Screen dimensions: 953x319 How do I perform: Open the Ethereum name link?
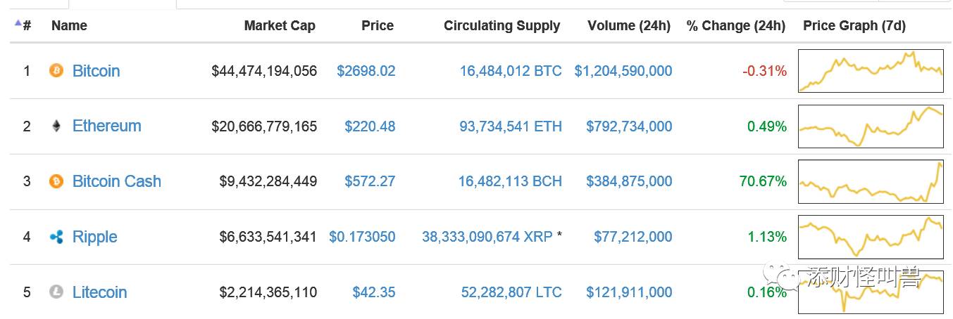click(106, 126)
